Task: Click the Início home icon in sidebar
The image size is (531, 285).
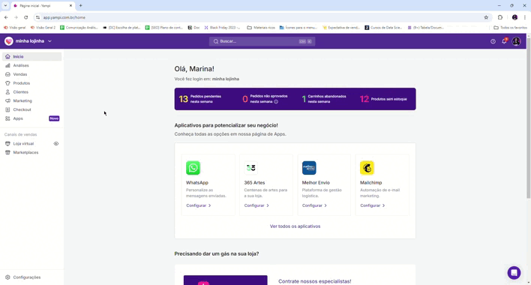Action: 7,56
